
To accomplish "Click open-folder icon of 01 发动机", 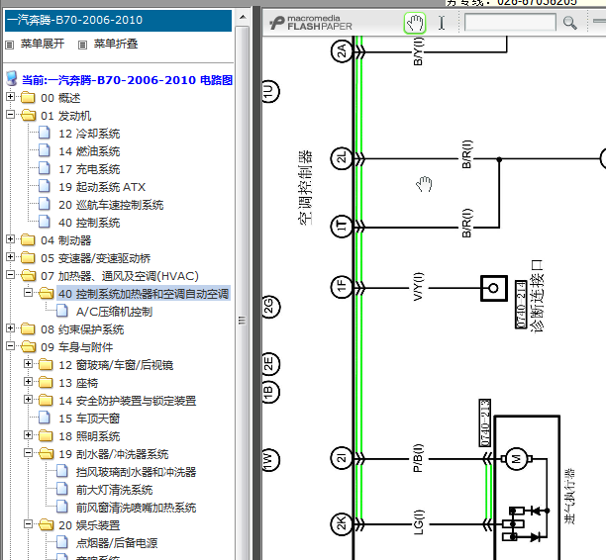I will pos(28,115).
